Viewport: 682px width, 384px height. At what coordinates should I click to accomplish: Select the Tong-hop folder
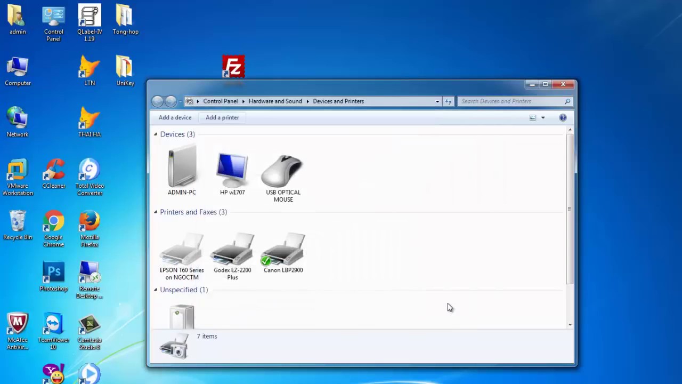pyautogui.click(x=125, y=20)
